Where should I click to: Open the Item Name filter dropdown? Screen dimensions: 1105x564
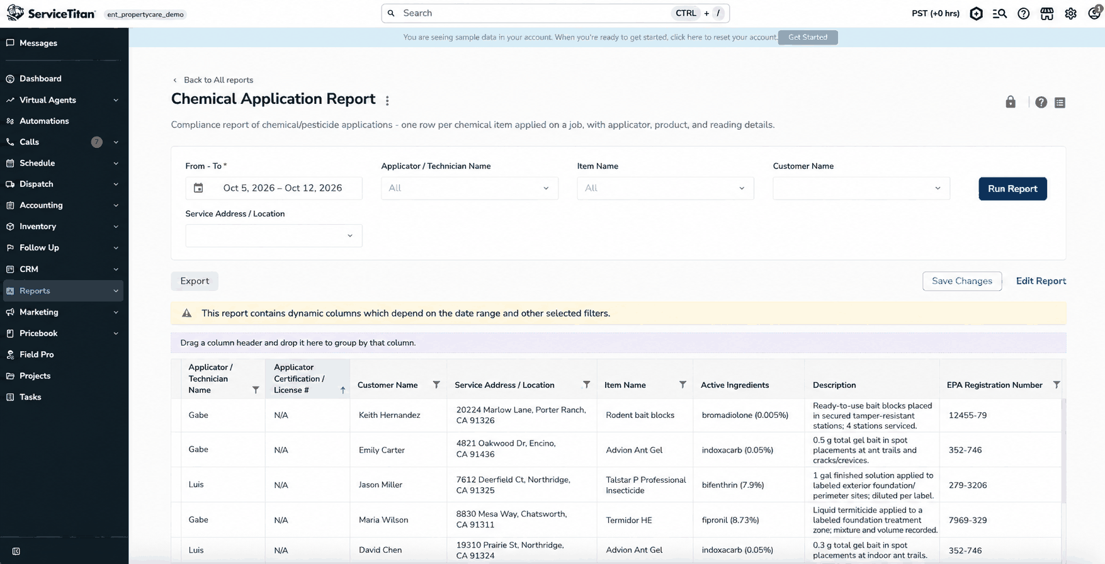666,188
